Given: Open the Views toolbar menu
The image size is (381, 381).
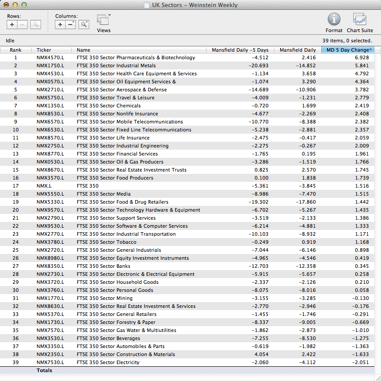Looking at the screenshot, I should tap(104, 20).
